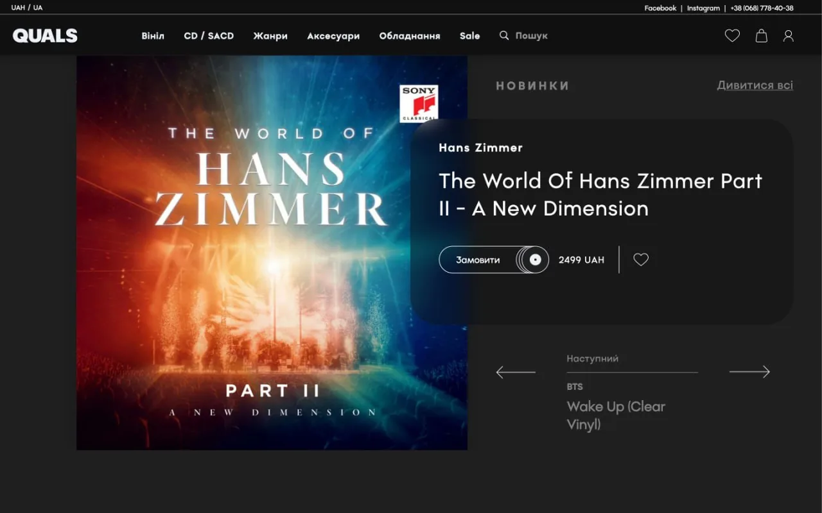Viewport: 822px width, 513px height.
Task: Go to next release with right arrow
Action: click(749, 372)
